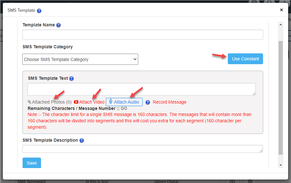
Task: Click into the Template Name input field
Action: click(143, 35)
